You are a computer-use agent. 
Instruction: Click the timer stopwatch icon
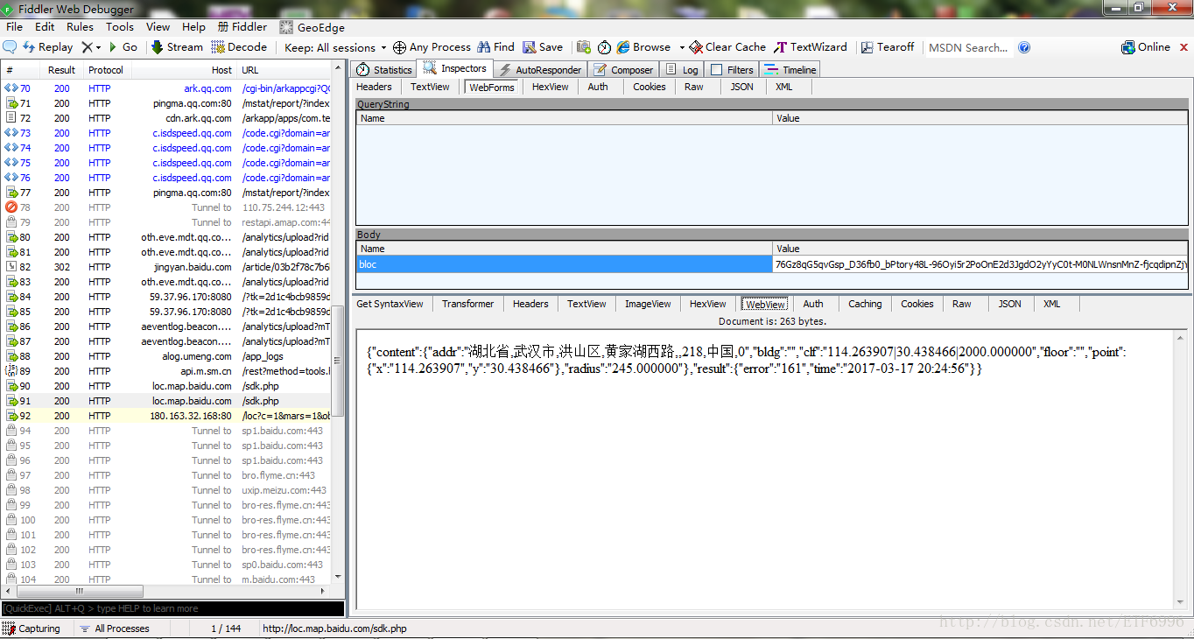click(x=604, y=47)
